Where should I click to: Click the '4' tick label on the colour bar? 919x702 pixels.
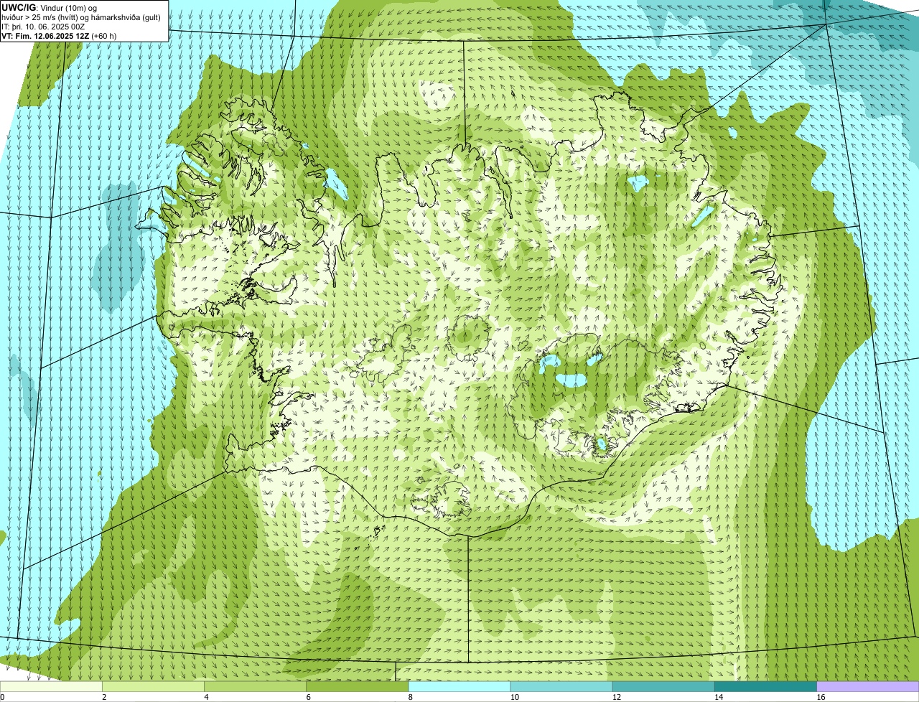pos(207,697)
